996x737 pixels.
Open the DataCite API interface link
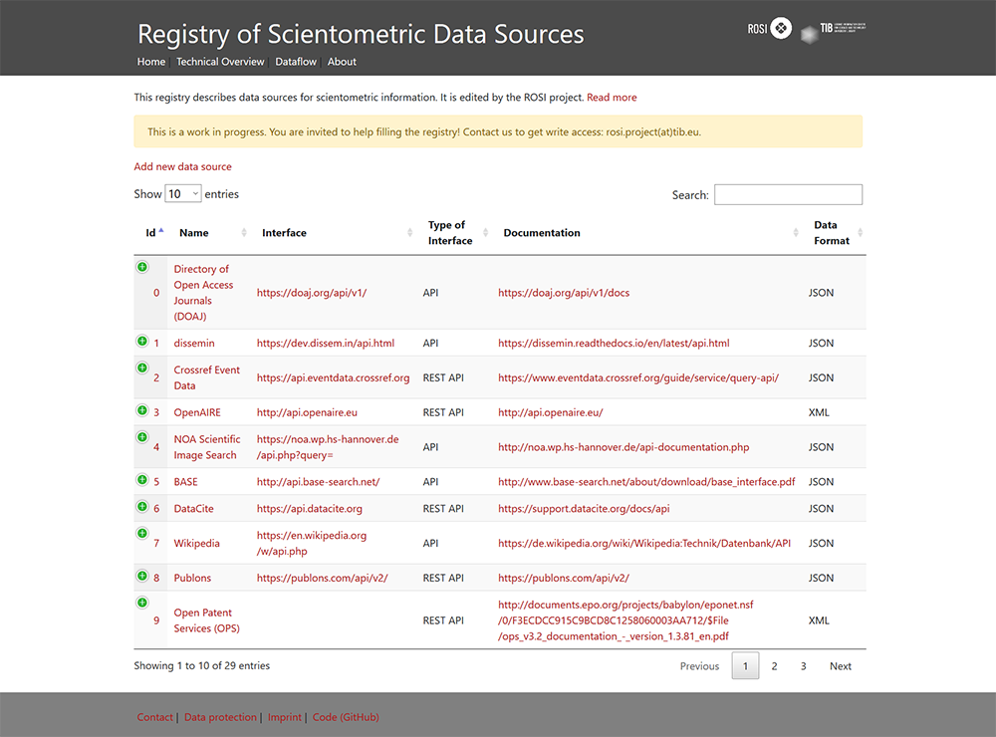tap(310, 509)
